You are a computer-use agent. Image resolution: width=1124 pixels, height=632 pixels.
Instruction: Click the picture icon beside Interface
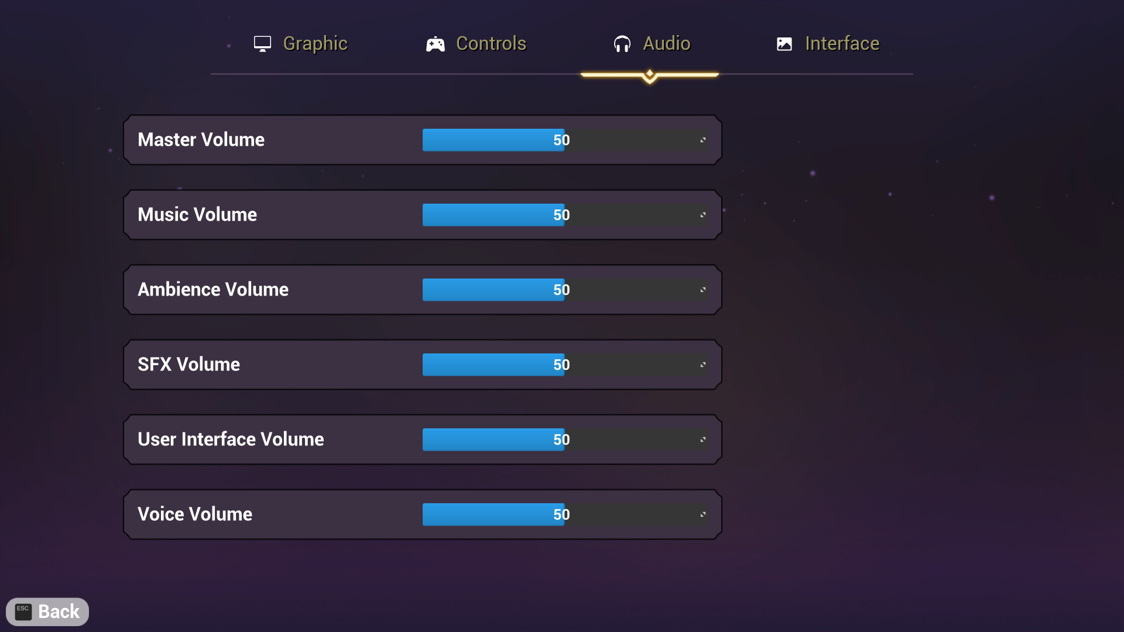tap(784, 44)
